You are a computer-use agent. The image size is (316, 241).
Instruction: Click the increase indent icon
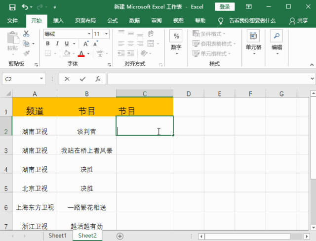pos(130,53)
